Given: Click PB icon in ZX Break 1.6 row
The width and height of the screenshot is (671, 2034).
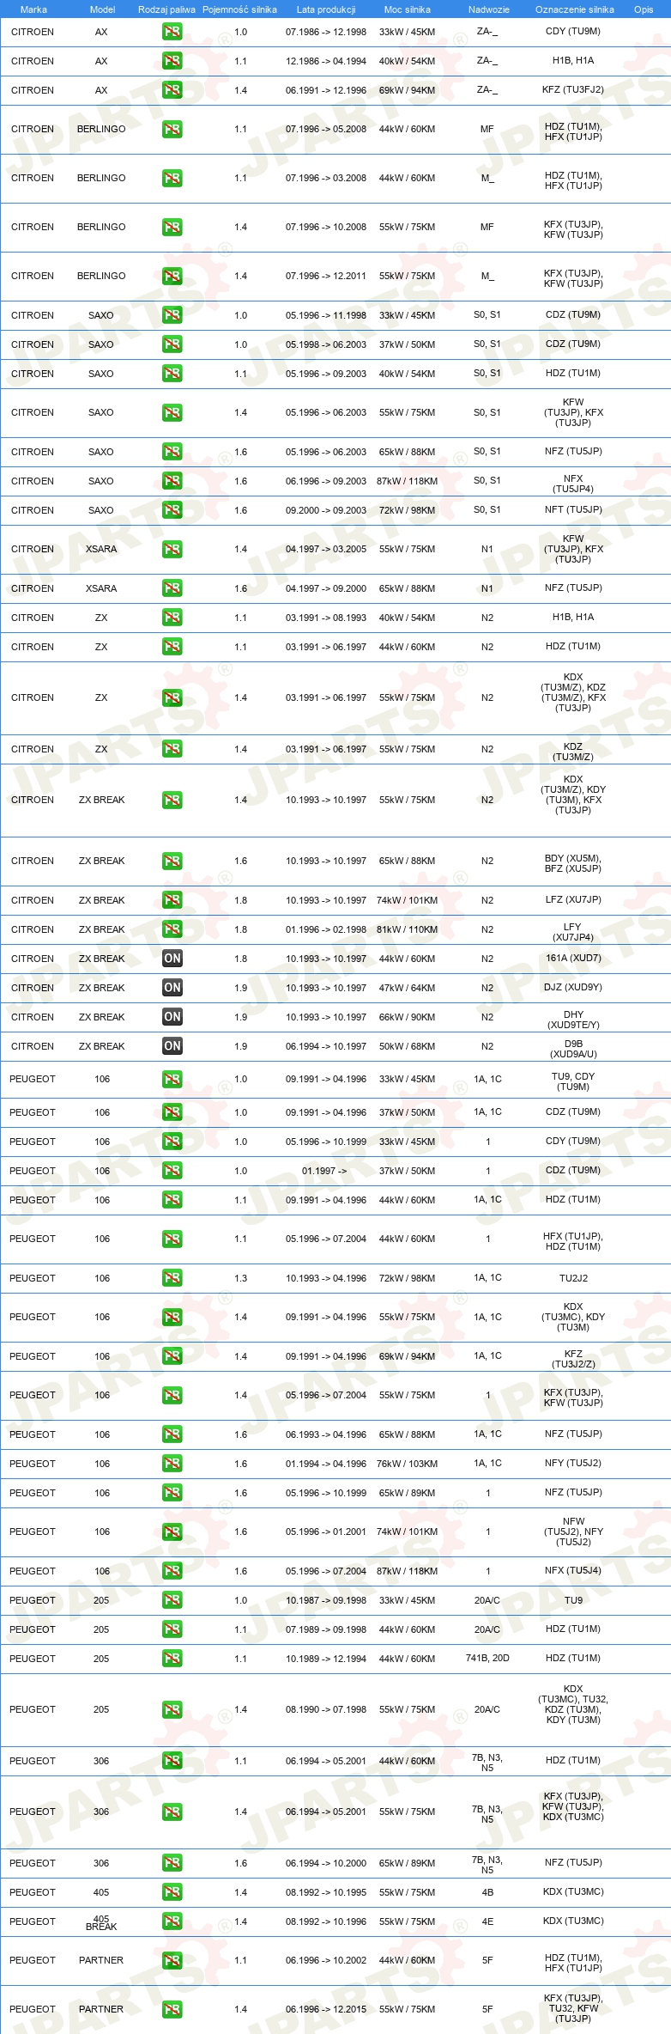Looking at the screenshot, I should click(x=172, y=861).
